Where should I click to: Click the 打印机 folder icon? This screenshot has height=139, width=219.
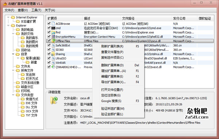tap(18, 91)
